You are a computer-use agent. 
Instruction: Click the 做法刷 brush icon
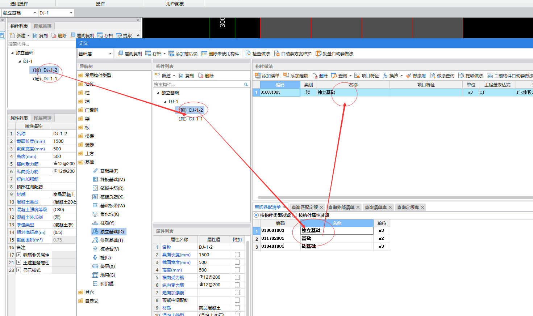(x=408, y=76)
